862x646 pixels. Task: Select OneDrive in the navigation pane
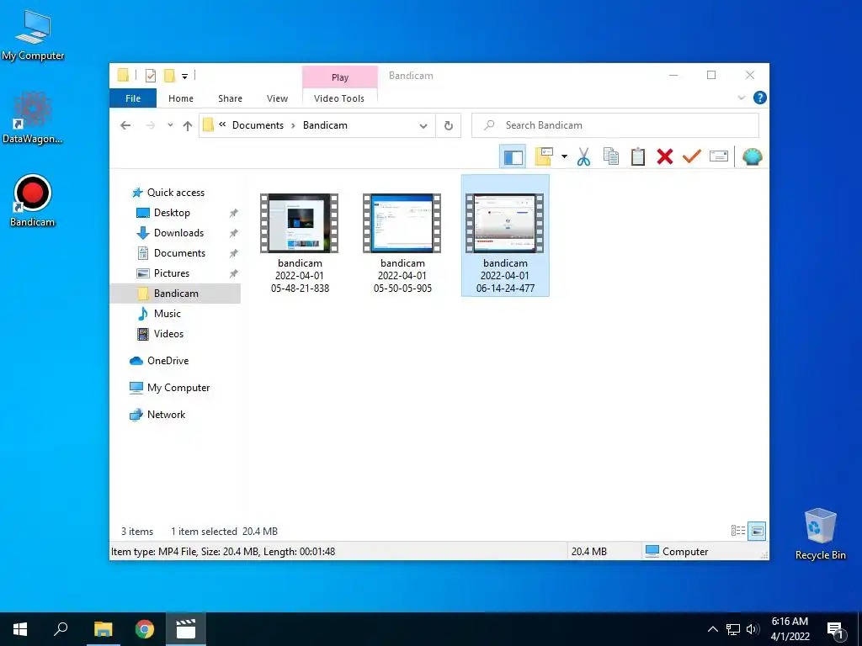(168, 361)
